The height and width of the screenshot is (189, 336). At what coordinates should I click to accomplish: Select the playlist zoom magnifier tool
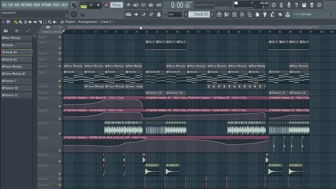pyautogui.click(x=50, y=22)
